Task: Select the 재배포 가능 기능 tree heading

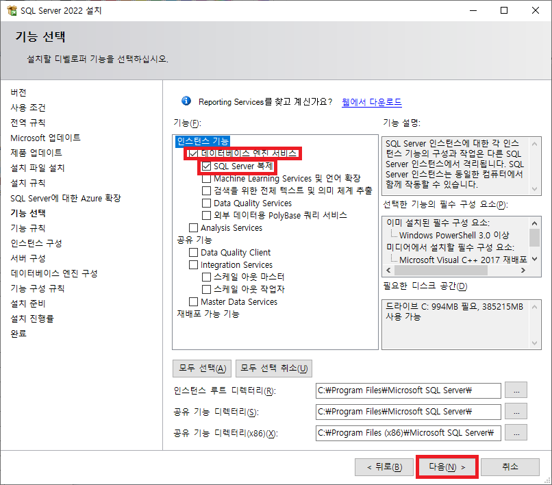Action: [x=208, y=314]
